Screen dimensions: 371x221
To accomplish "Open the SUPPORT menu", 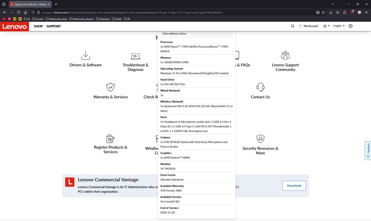I will (x=53, y=26).
